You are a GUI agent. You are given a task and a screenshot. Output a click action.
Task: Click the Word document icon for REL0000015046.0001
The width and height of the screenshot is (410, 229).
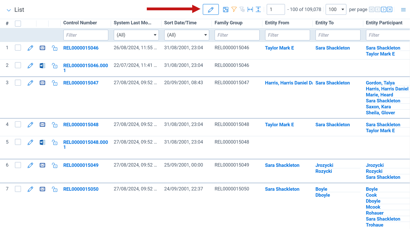click(42, 66)
